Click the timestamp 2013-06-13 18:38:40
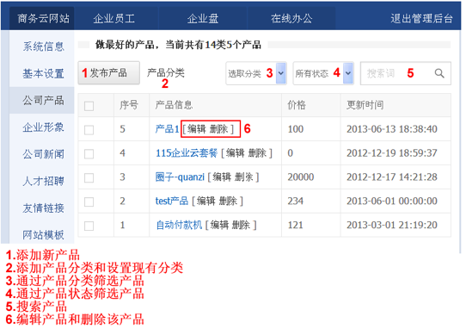The image size is (466, 335). [x=392, y=129]
